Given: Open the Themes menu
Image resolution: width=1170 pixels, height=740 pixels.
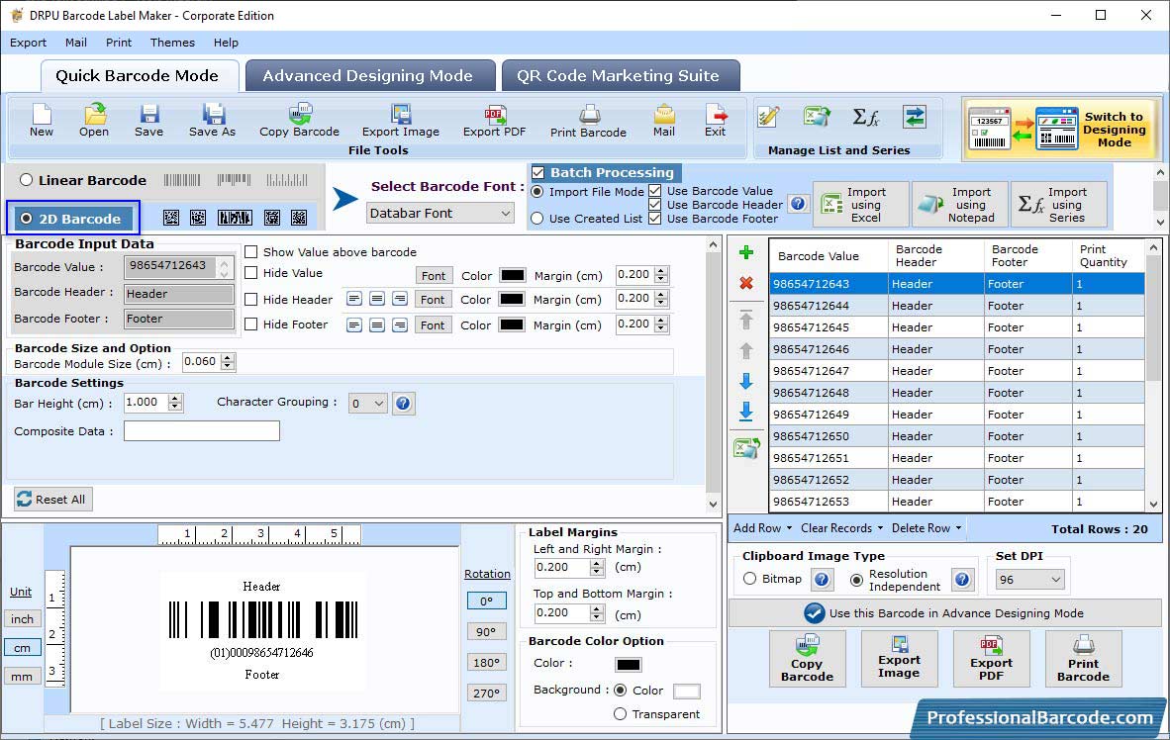Looking at the screenshot, I should pyautogui.click(x=172, y=43).
